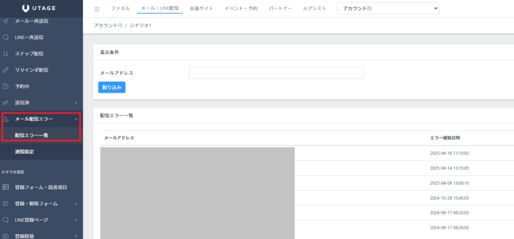
Task: Toggle the hamburger sidebar menu icon
Action: pos(97,9)
